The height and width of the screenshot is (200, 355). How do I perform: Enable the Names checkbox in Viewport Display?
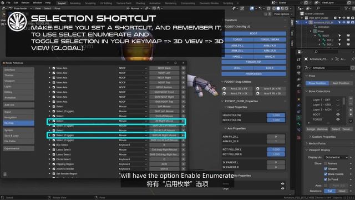[326, 163]
